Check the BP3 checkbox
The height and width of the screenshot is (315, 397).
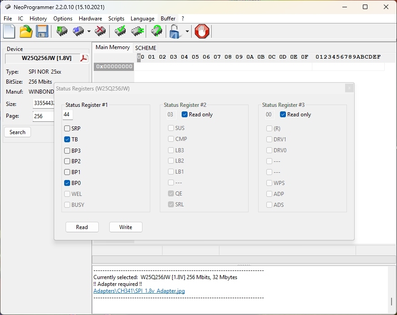point(67,150)
